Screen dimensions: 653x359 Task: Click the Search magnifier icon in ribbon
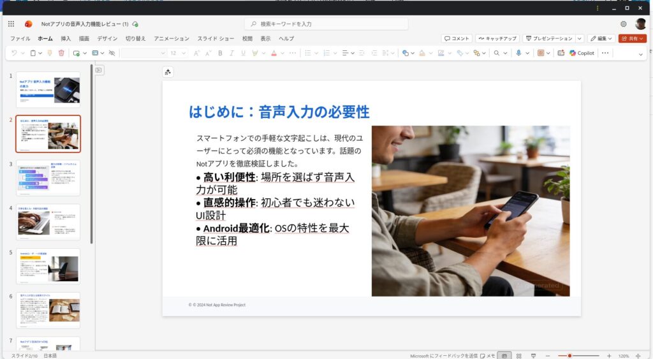[496, 53]
